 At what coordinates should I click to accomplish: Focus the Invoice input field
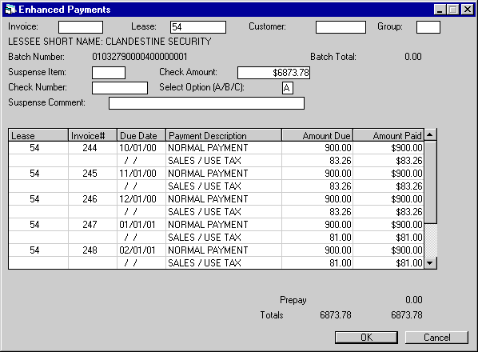pos(81,27)
